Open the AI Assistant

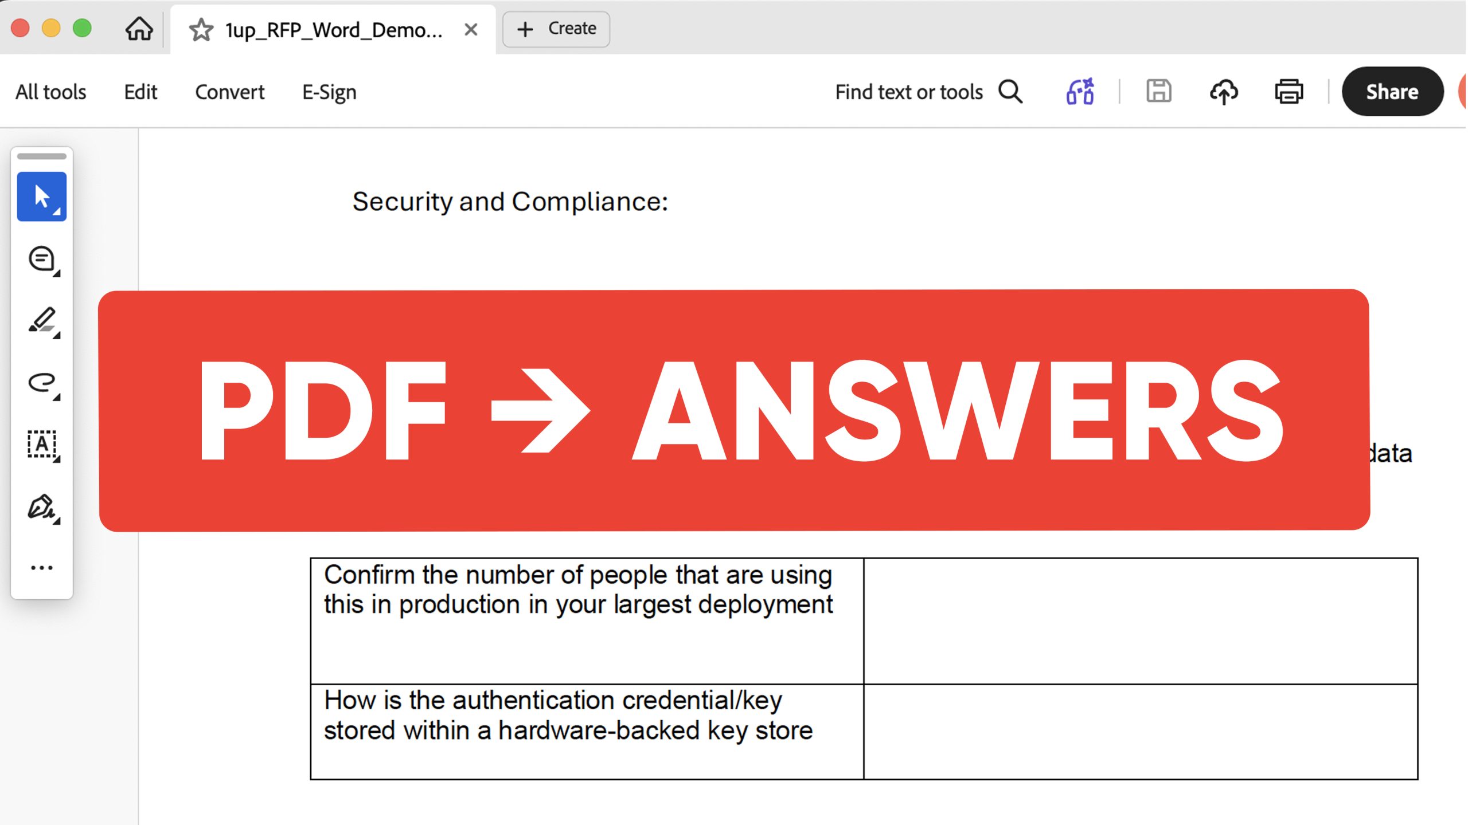click(x=1079, y=92)
